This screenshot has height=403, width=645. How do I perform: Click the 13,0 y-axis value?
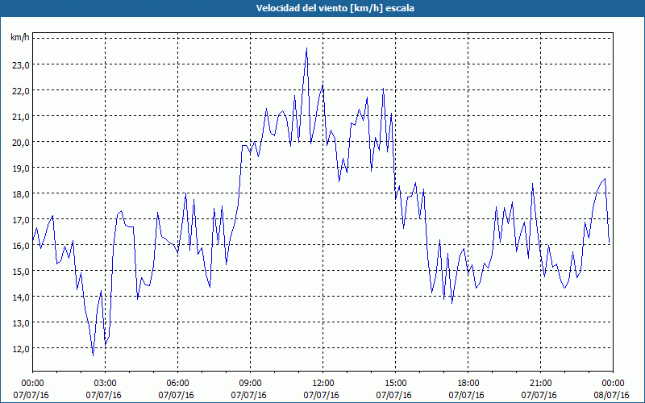tap(21, 323)
